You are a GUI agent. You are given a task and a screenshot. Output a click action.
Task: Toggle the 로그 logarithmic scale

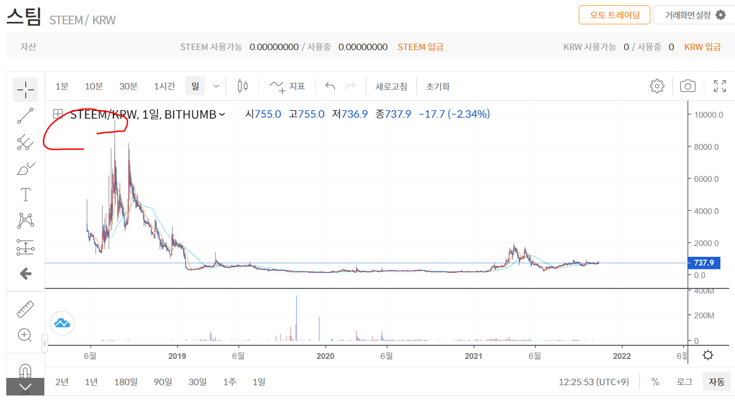point(684,382)
